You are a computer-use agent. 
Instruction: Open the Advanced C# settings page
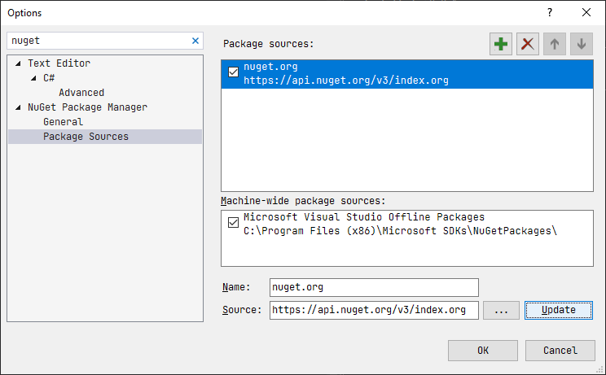coord(81,93)
